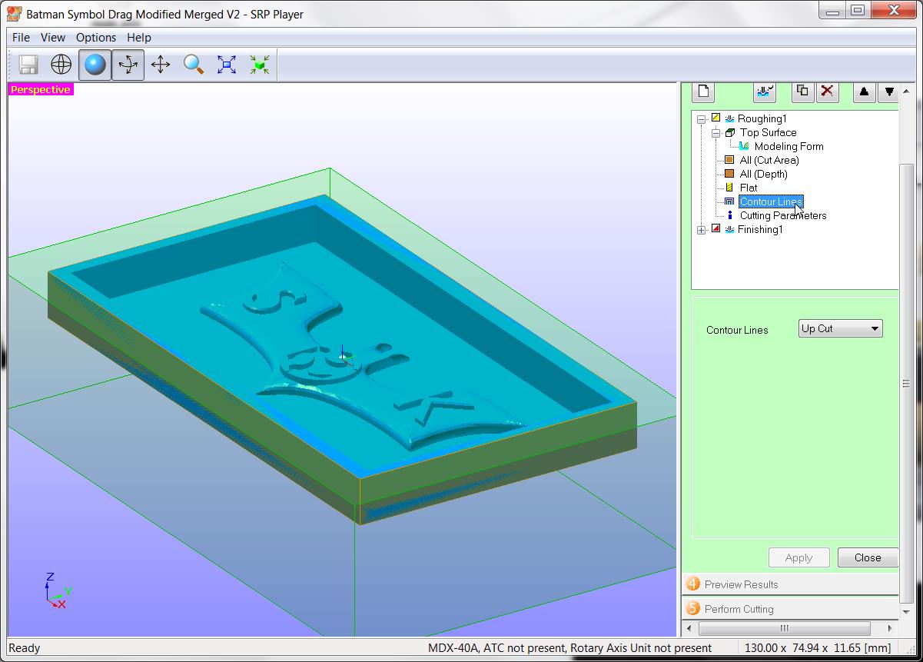Click the MDX-40A machine status text
The width and height of the screenshot is (923, 662).
click(x=569, y=648)
